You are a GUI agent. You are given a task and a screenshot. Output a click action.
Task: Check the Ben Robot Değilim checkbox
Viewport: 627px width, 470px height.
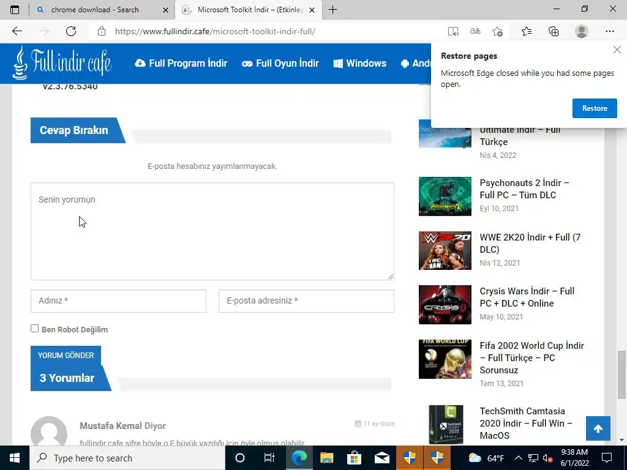35,329
